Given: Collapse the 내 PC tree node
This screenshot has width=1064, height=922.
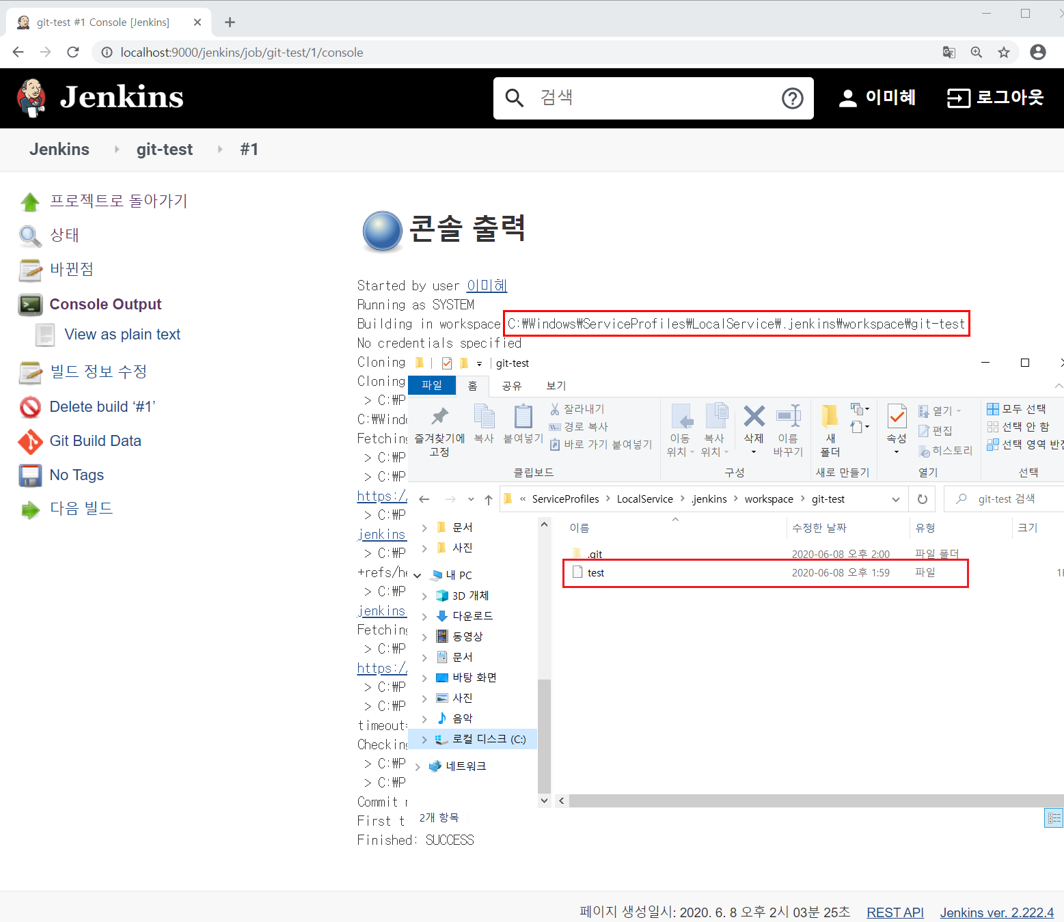Looking at the screenshot, I should click(x=418, y=575).
